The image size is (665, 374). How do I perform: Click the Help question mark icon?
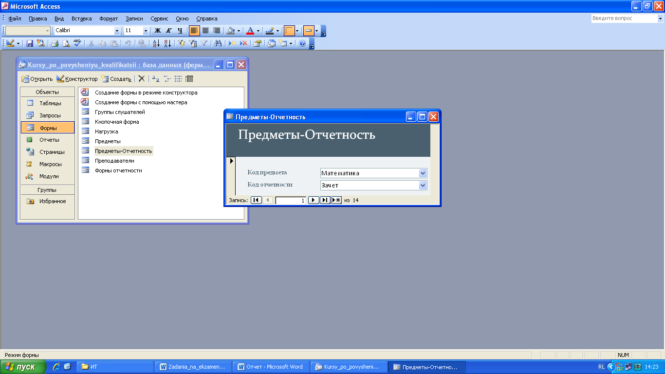302,43
